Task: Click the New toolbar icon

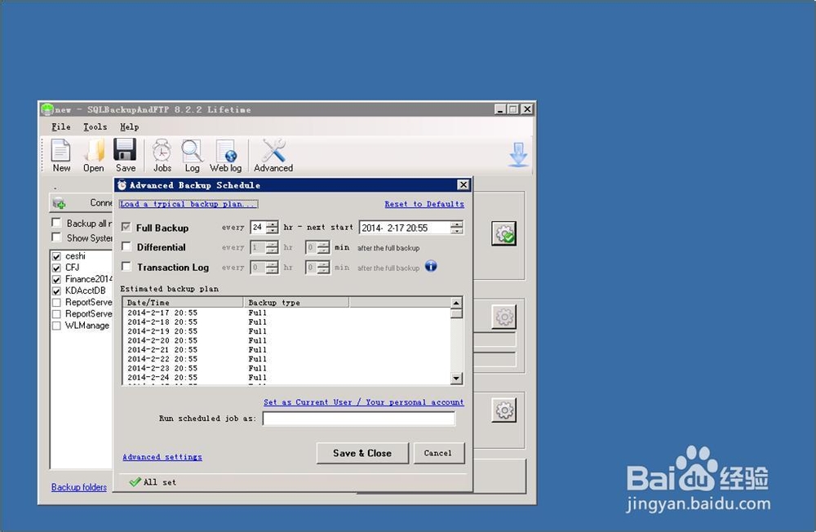Action: [61, 151]
